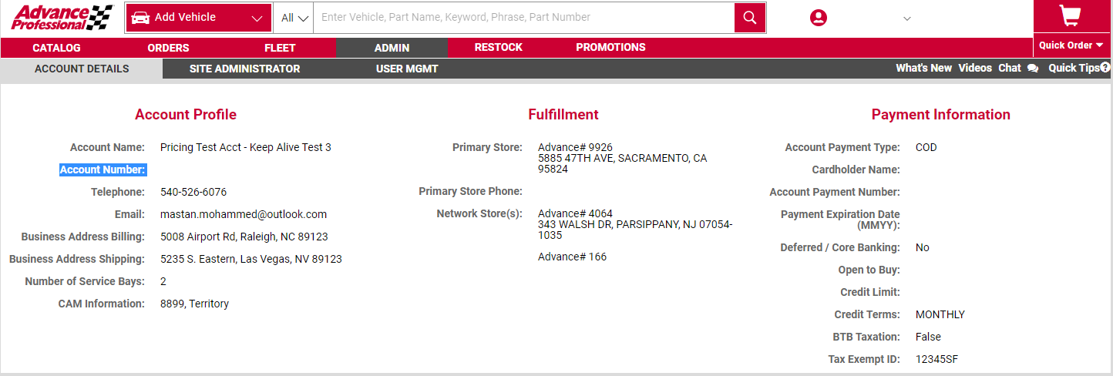This screenshot has height=376, width=1113.
Task: Click the Quick Tips question mark icon
Action: point(1105,68)
